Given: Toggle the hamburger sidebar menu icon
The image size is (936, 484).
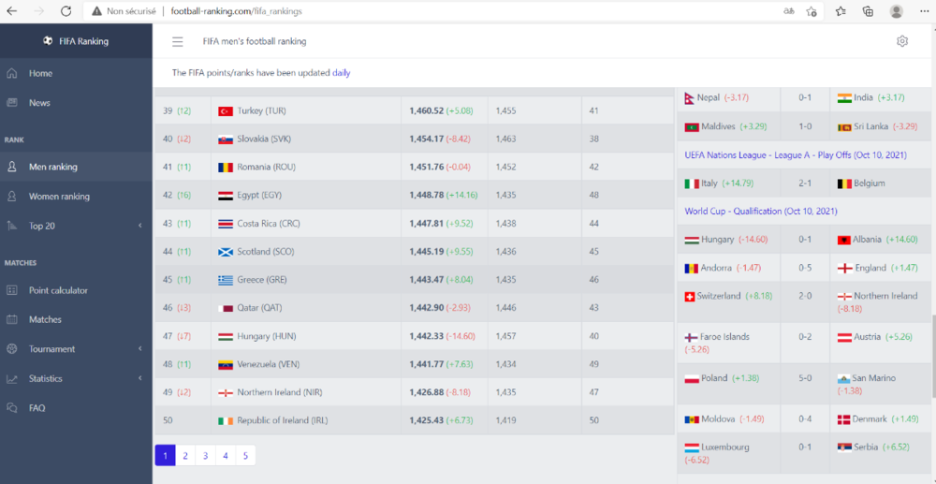Looking at the screenshot, I should [178, 41].
